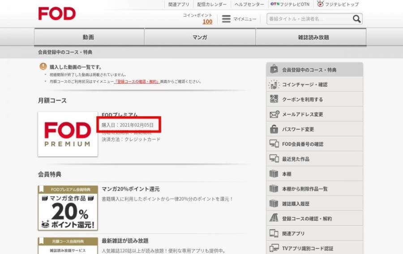This screenshot has width=403, height=254.
Task: Click the books icon for 雑誌購入履歴
Action: point(274,203)
